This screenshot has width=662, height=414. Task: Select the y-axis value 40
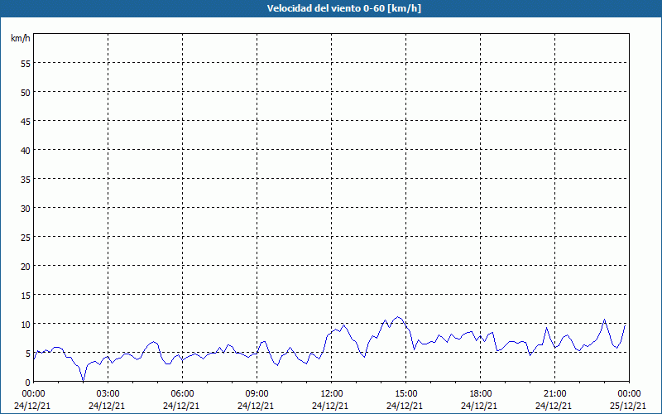(26, 151)
